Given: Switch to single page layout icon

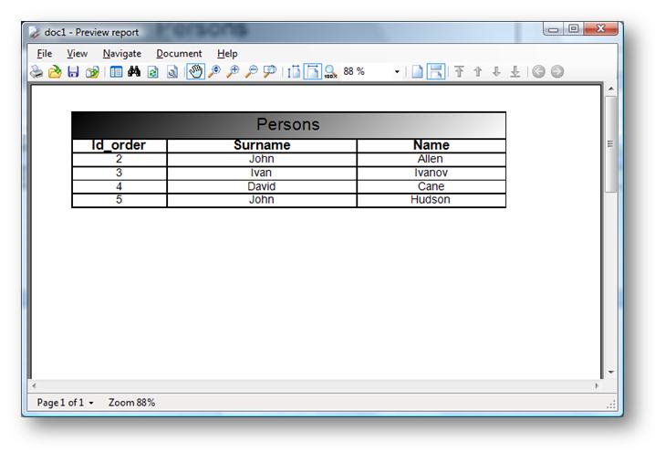Looking at the screenshot, I should [417, 72].
